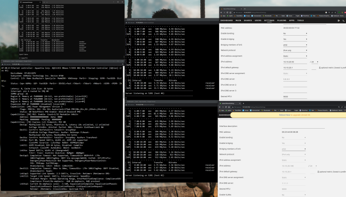
Task: Open APPS menu in Saturn Unraid
Action: [292, 20]
